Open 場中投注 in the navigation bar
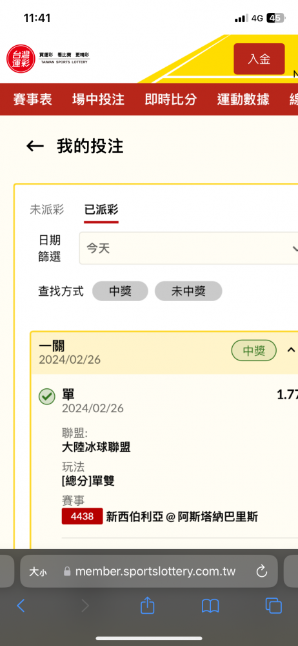The height and width of the screenshot is (646, 298). coord(98,99)
